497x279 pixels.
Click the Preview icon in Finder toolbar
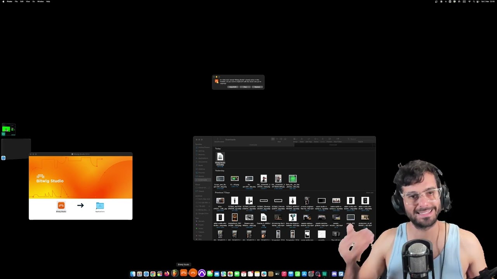click(329, 139)
